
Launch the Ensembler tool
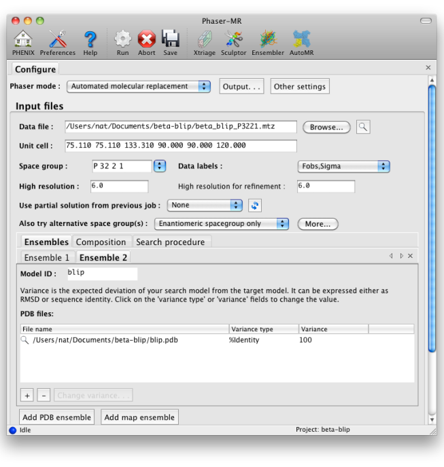[x=268, y=42]
